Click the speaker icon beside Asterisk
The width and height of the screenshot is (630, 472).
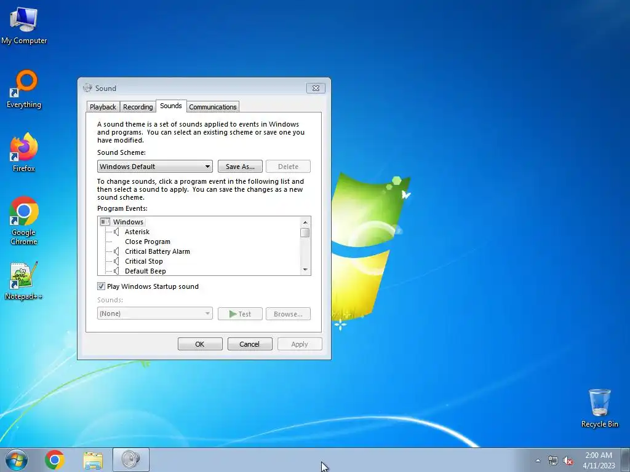(116, 232)
